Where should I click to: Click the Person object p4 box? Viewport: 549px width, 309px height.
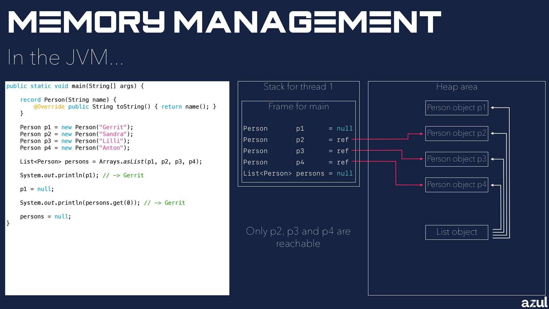[456, 185]
